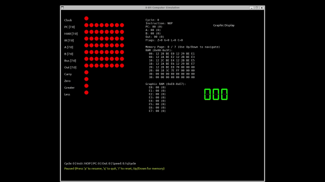Click the 'RAM (0x00-0x3F):' heading
Image resolution: width=325 pixels, height=182 pixels.
[159, 50]
